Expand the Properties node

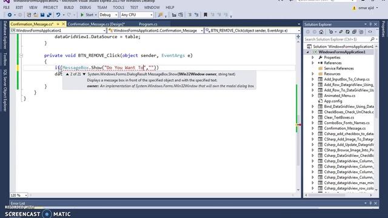point(313,58)
